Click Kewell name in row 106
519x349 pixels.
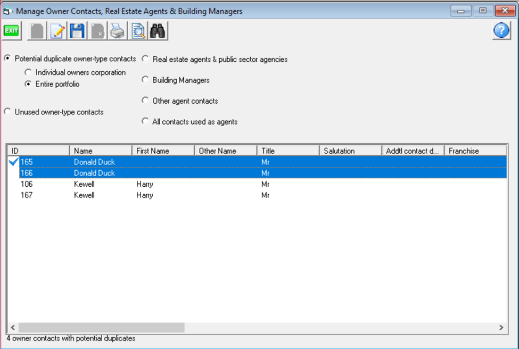pos(84,184)
